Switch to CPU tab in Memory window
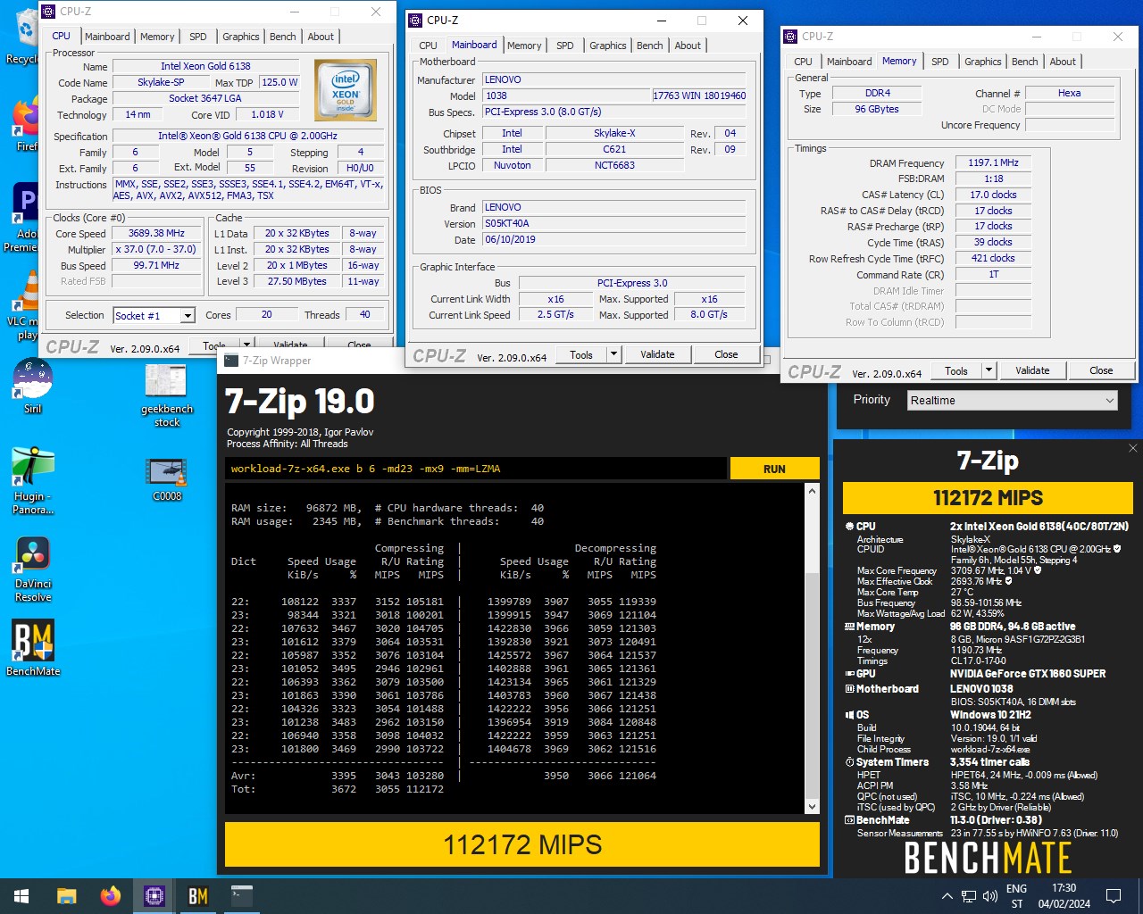This screenshot has height=914, width=1143. click(803, 62)
